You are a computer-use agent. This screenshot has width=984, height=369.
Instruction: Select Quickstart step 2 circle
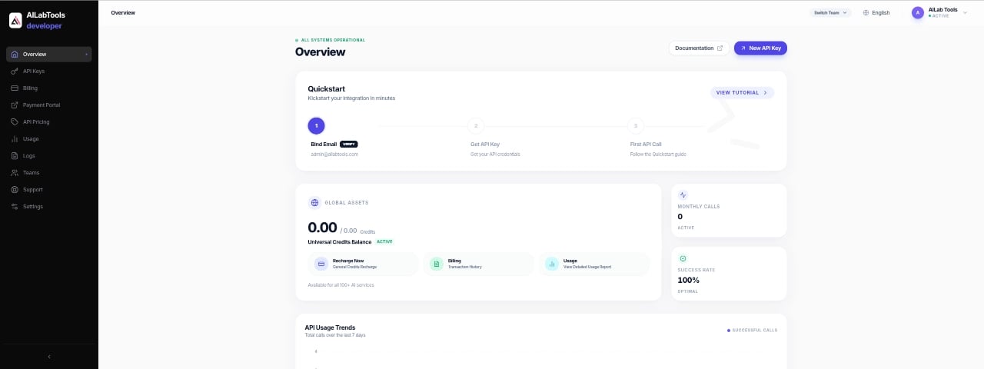476,125
